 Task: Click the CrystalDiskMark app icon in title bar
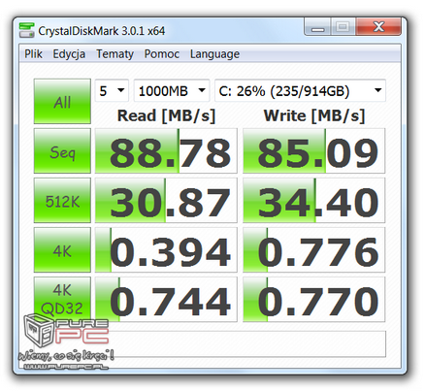point(26,30)
